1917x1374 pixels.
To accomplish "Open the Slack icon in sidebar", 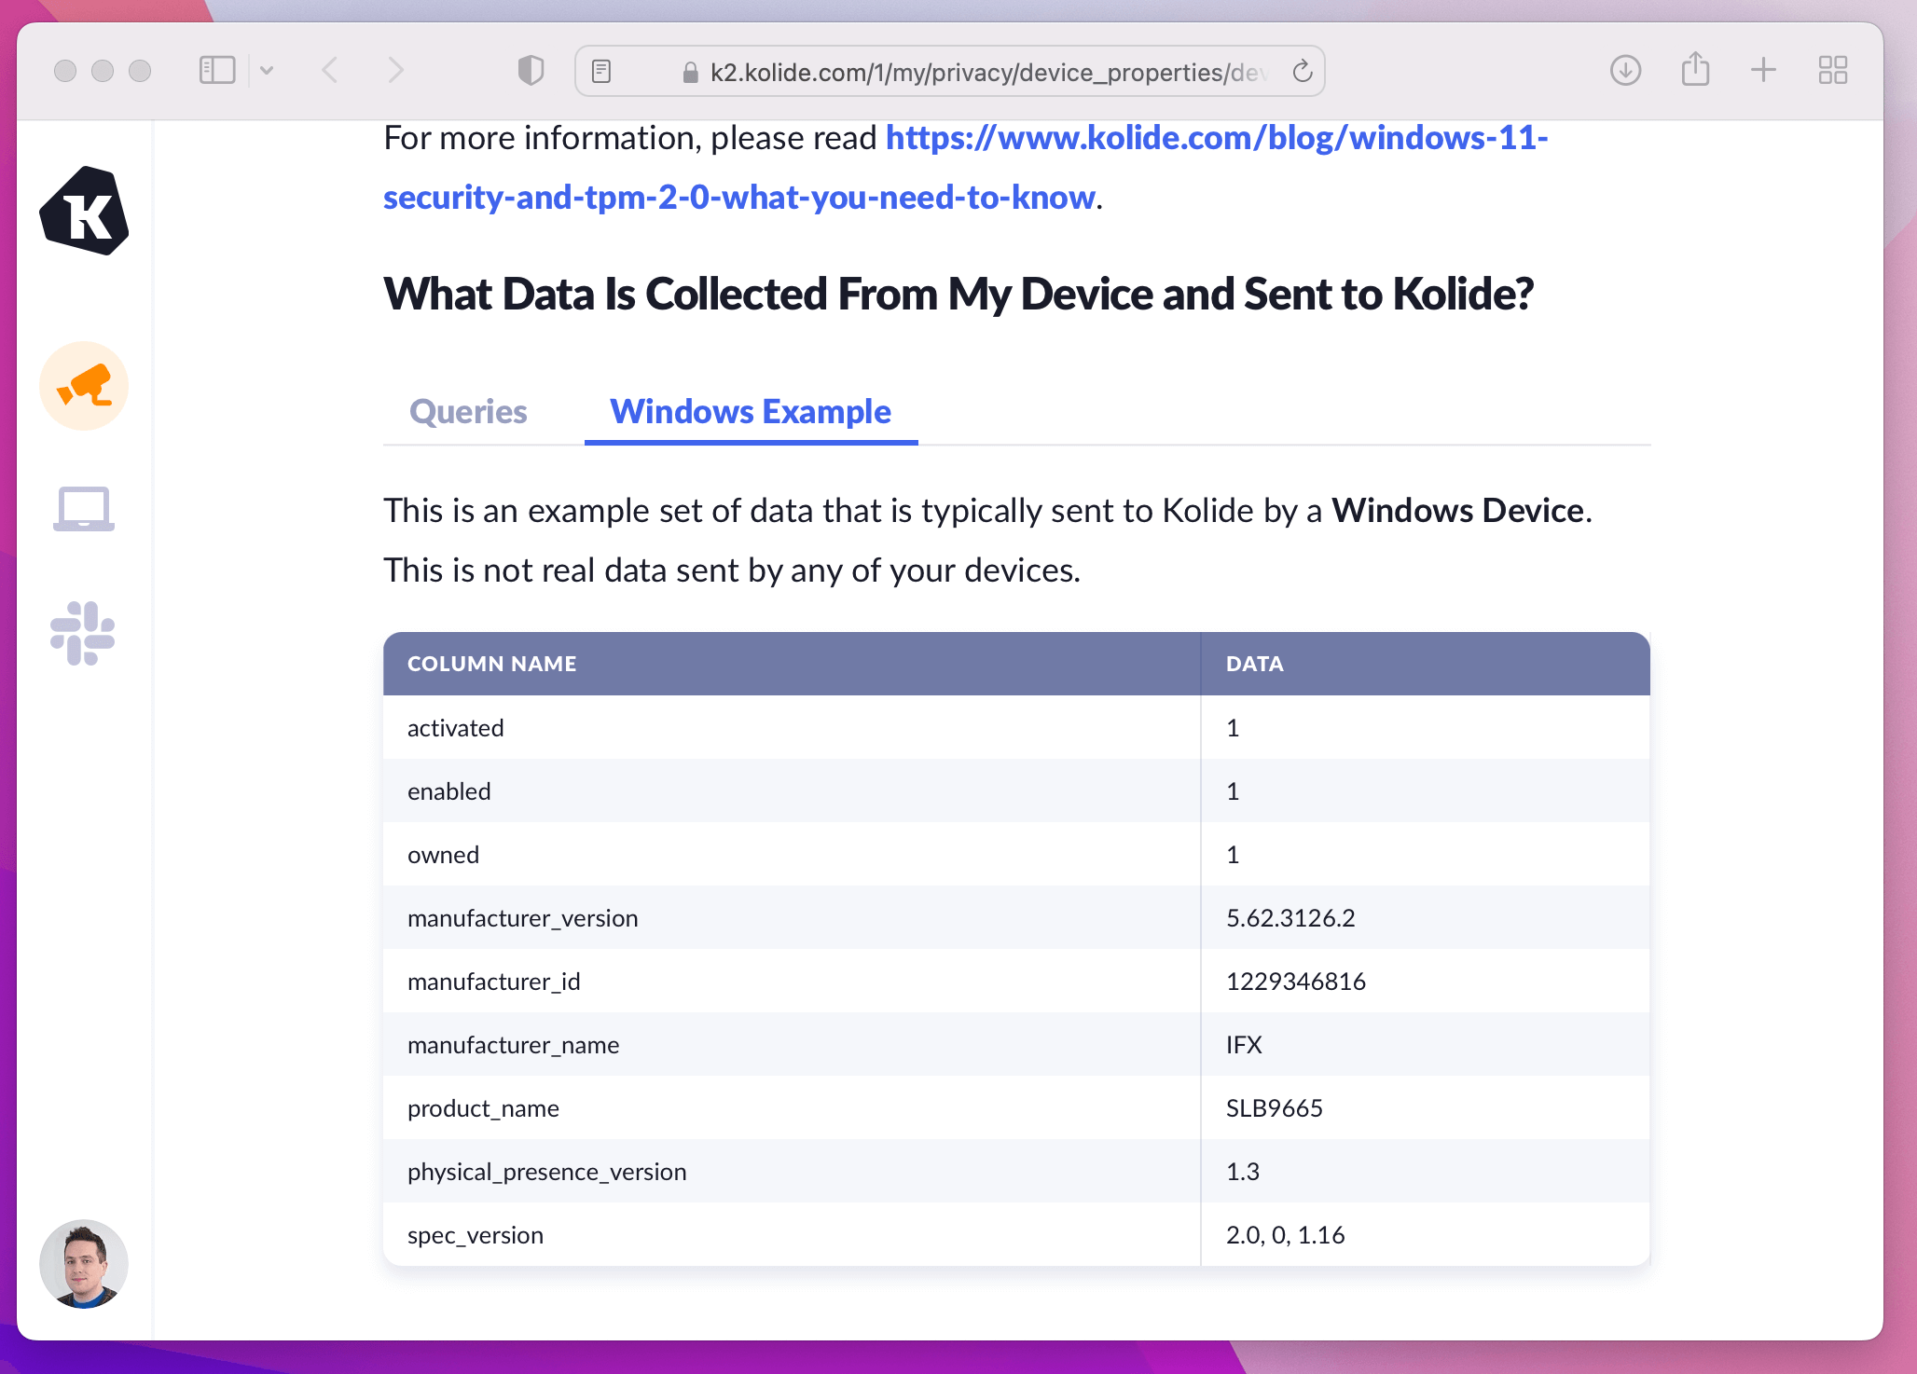I will click(83, 634).
